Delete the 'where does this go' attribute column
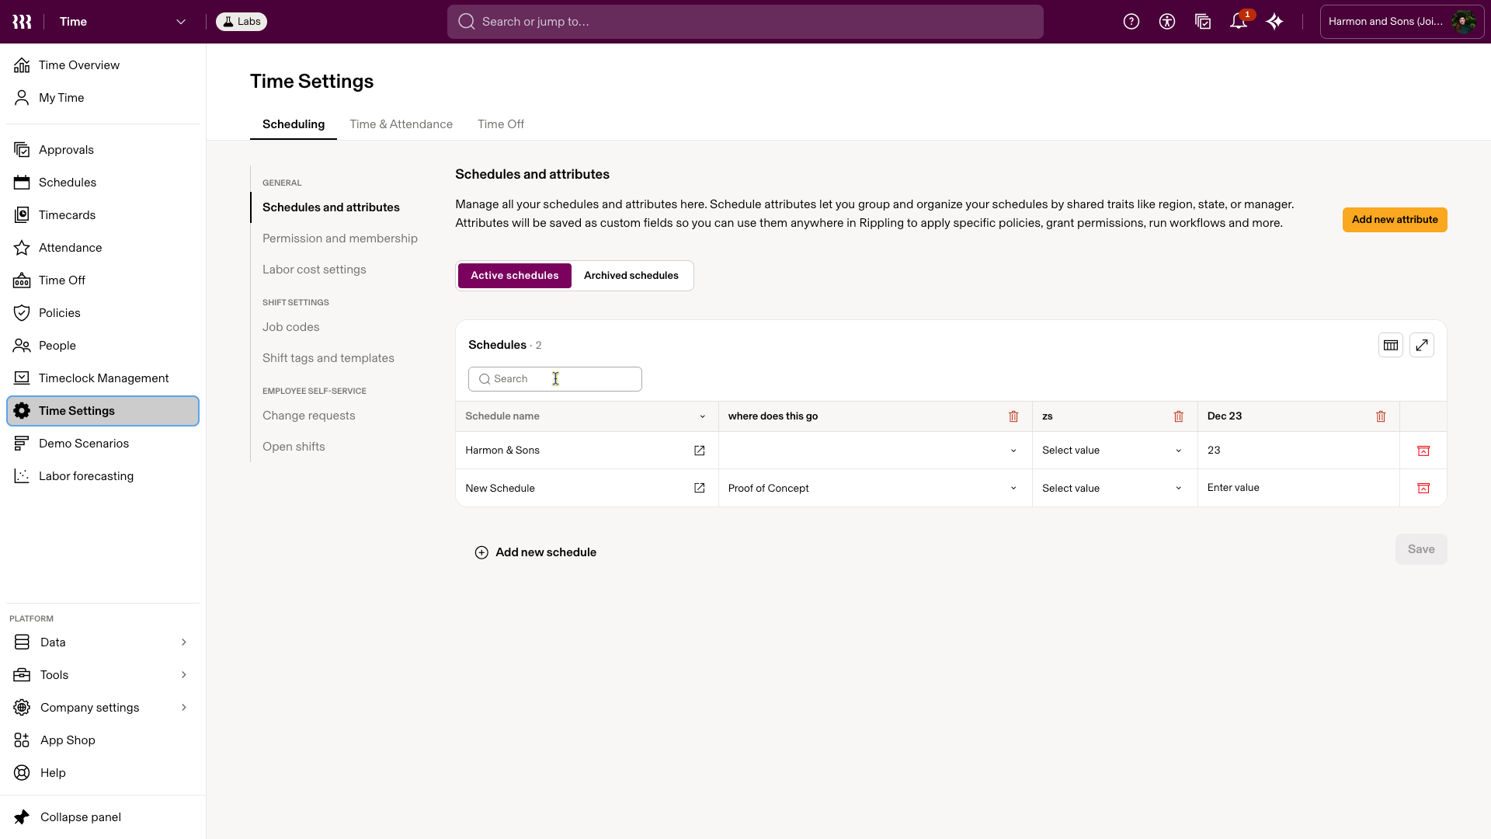The image size is (1491, 839). click(x=1013, y=416)
